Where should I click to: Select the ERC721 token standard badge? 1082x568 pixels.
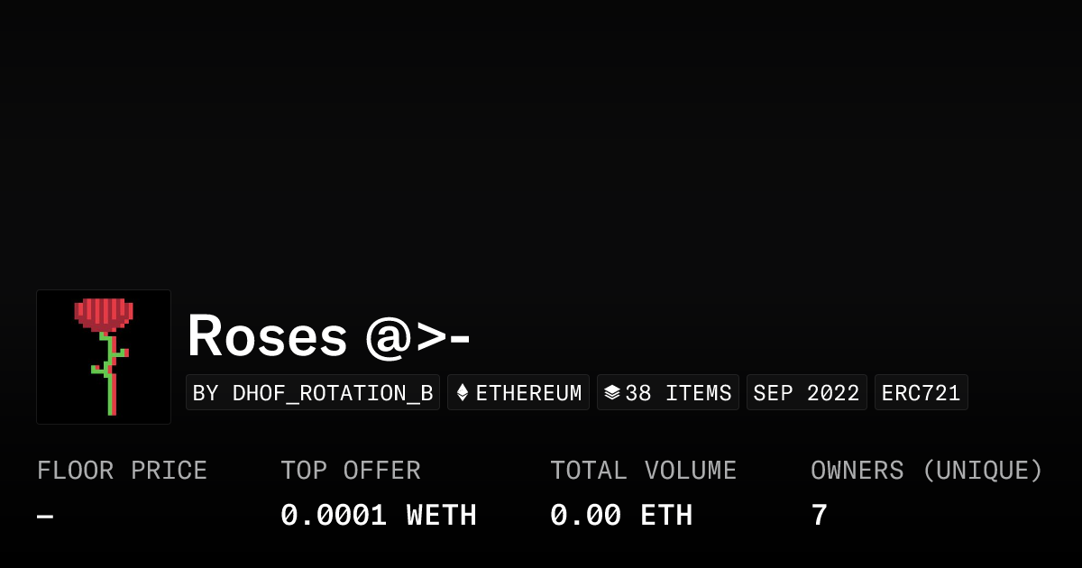[921, 393]
